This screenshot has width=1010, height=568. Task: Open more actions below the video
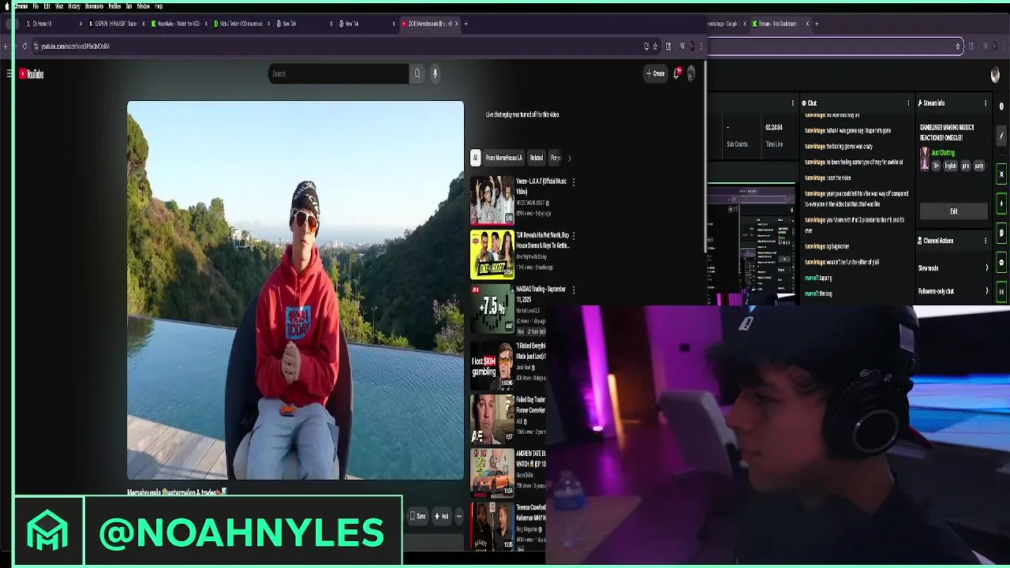tap(459, 516)
